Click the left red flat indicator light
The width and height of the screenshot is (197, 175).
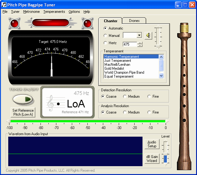14,23
